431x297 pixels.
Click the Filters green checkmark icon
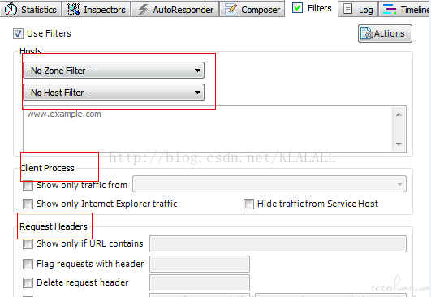tap(297, 7)
